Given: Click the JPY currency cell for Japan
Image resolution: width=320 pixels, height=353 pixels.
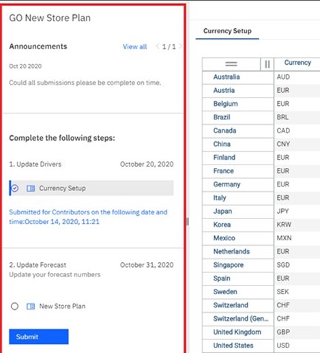Looking at the screenshot, I should click(297, 211).
